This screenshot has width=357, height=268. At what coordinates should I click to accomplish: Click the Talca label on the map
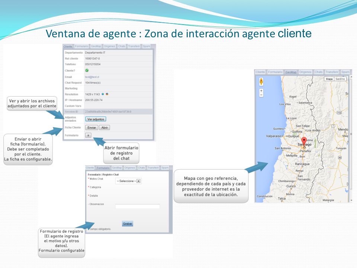[x=282, y=198]
